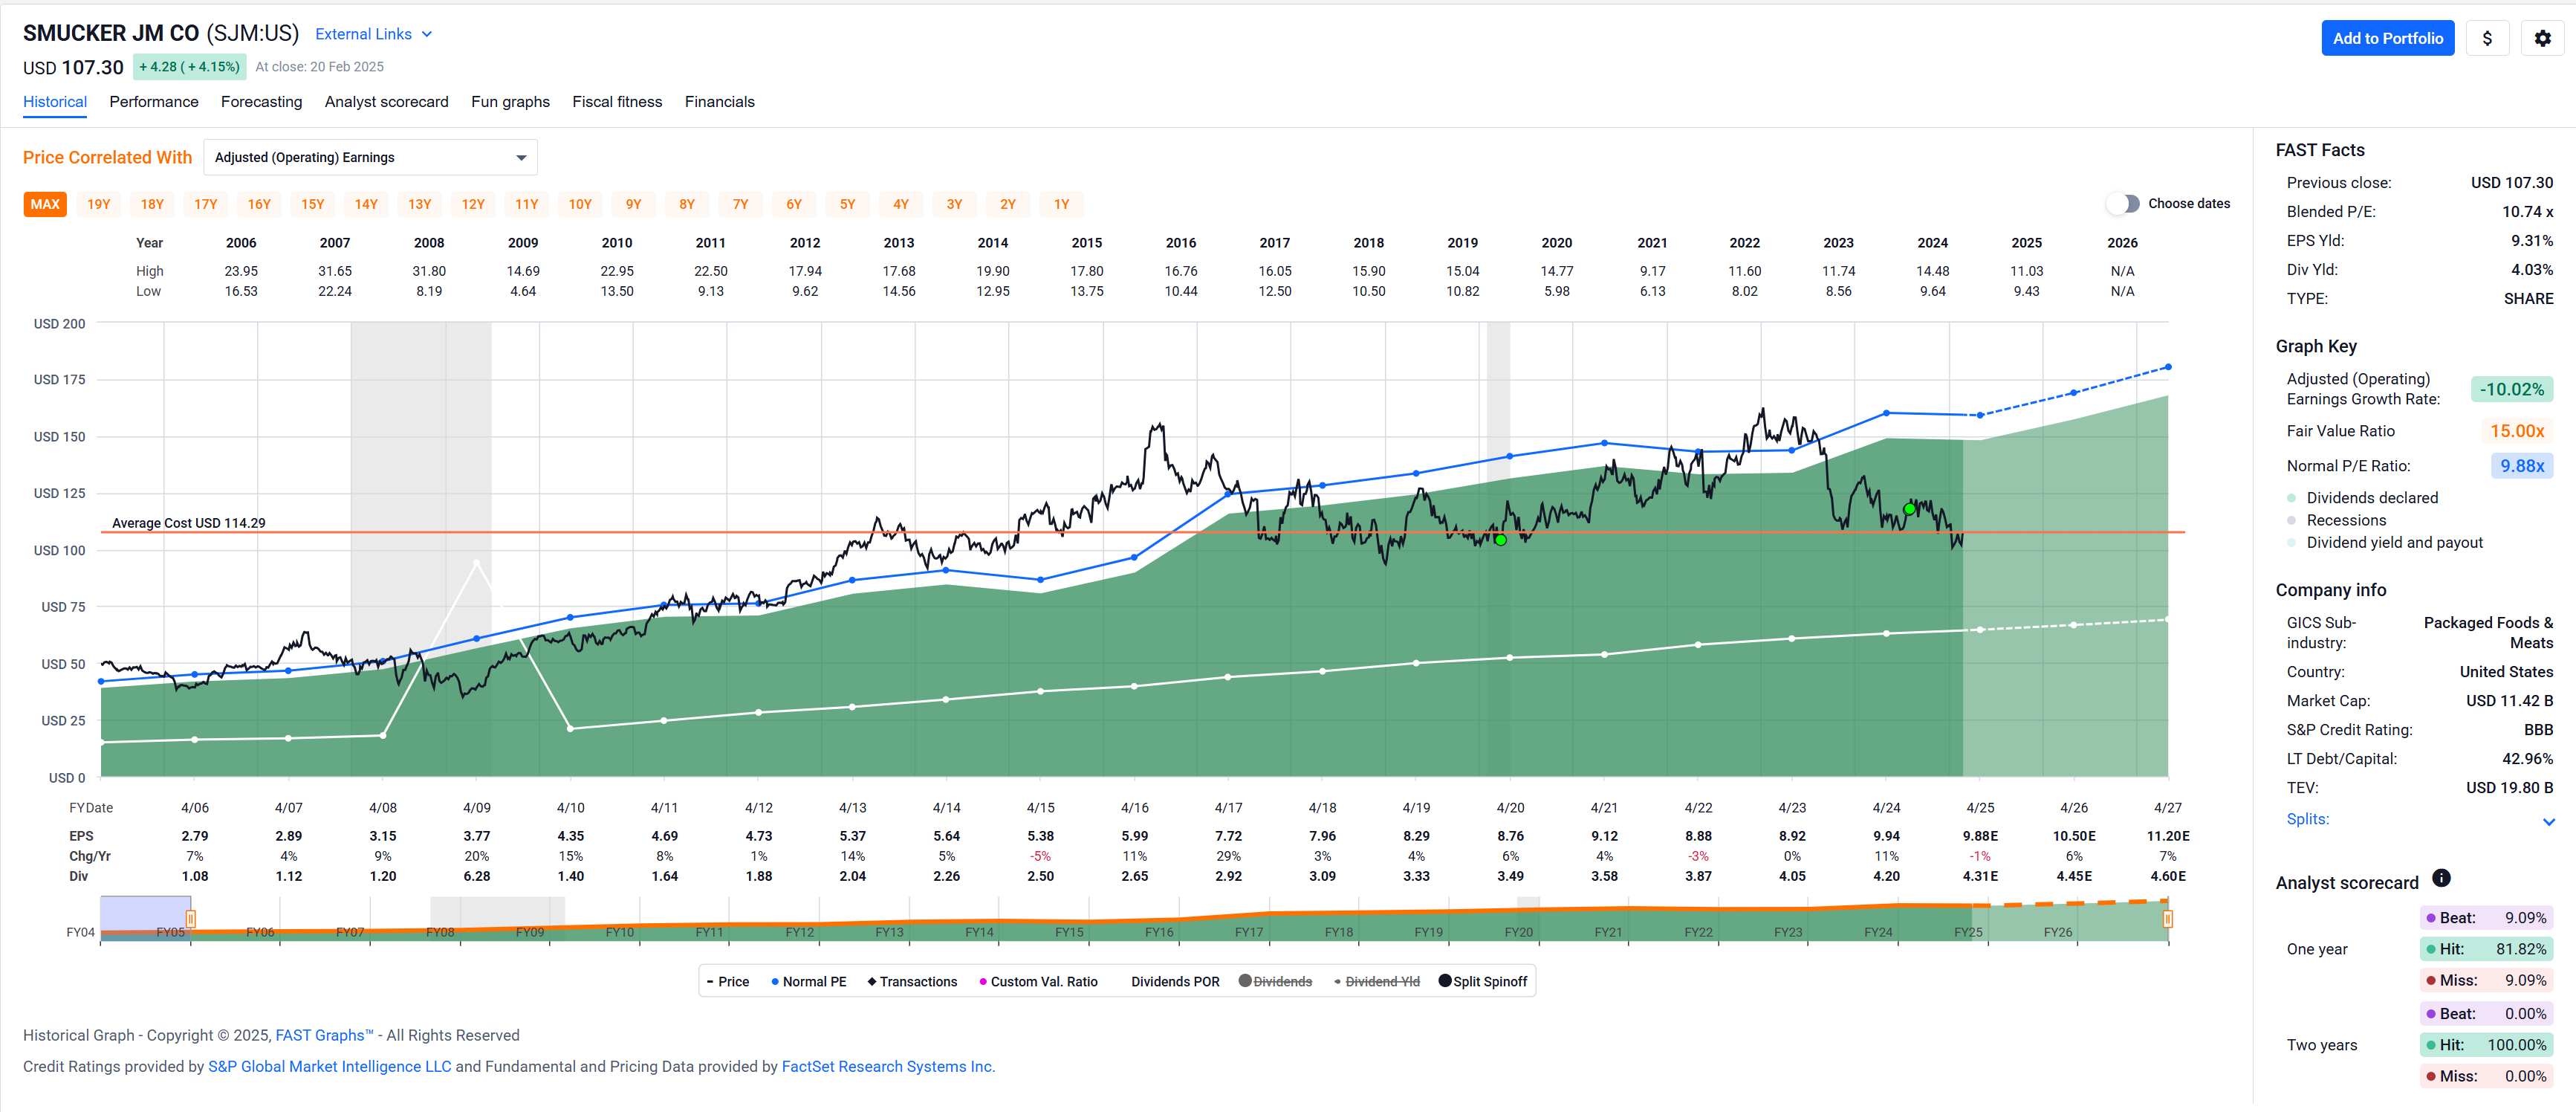Image resolution: width=2576 pixels, height=1112 pixels.
Task: Click the 4/09 Div value 6.28
Action: (x=476, y=876)
